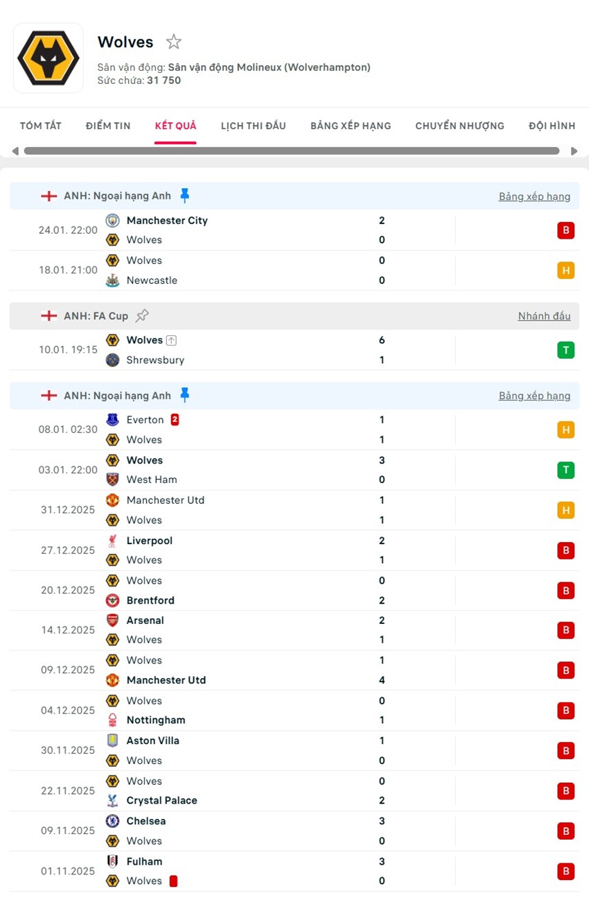589x898 pixels.
Task: Select the Liverpool club crest icon
Action: 113,541
